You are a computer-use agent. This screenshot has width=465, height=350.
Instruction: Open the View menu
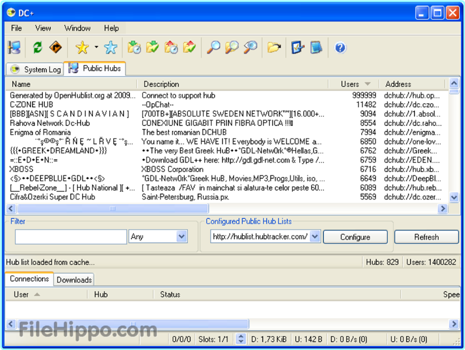pos(43,28)
